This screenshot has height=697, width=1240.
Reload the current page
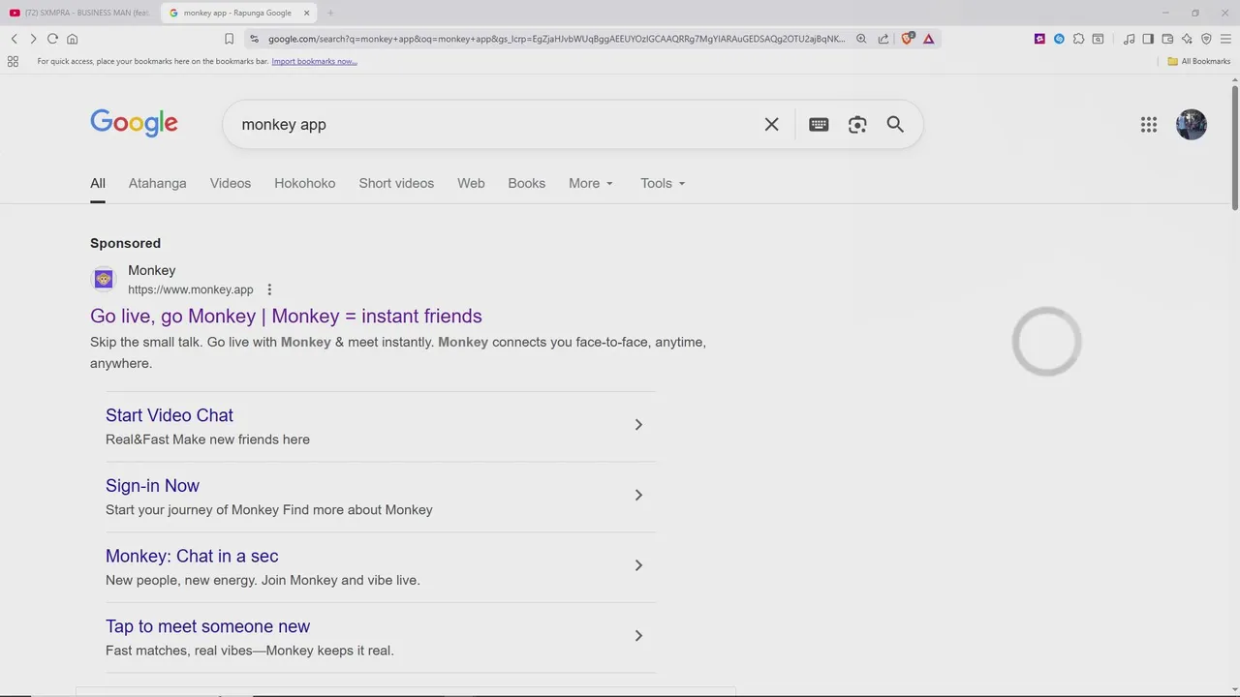click(x=52, y=39)
